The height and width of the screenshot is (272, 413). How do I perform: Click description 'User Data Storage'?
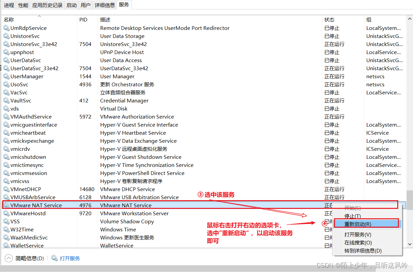122,36
